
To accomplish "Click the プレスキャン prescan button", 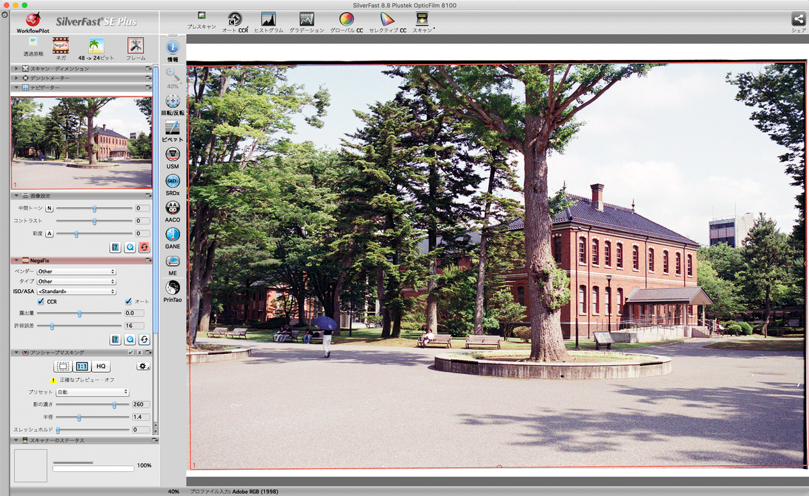I will click(201, 20).
